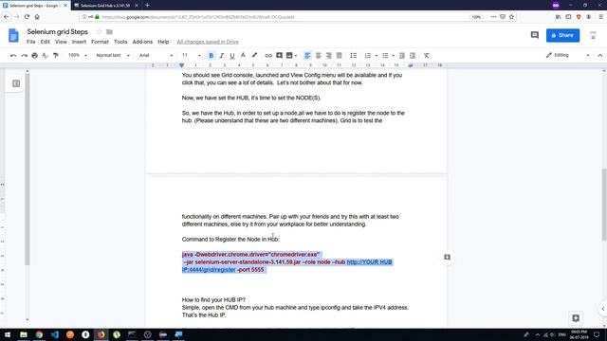Open the Firefox hamburger menu
The image size is (607, 341).
[x=600, y=17]
